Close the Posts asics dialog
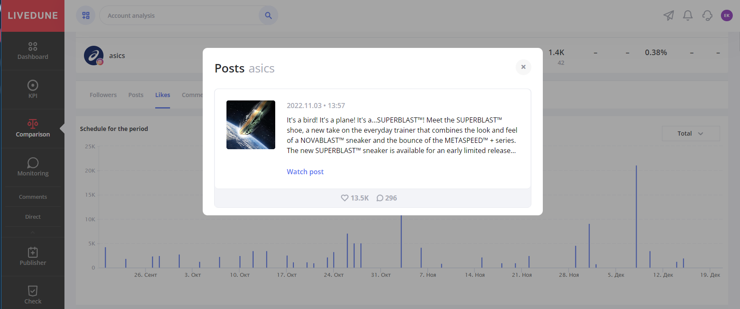Viewport: 740px width, 309px height. [523, 67]
